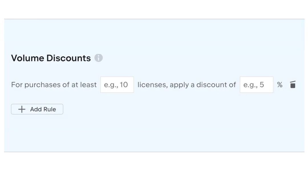Click the 'e.g., 10' placeholder text
This screenshot has width=308, height=173.
(x=116, y=85)
